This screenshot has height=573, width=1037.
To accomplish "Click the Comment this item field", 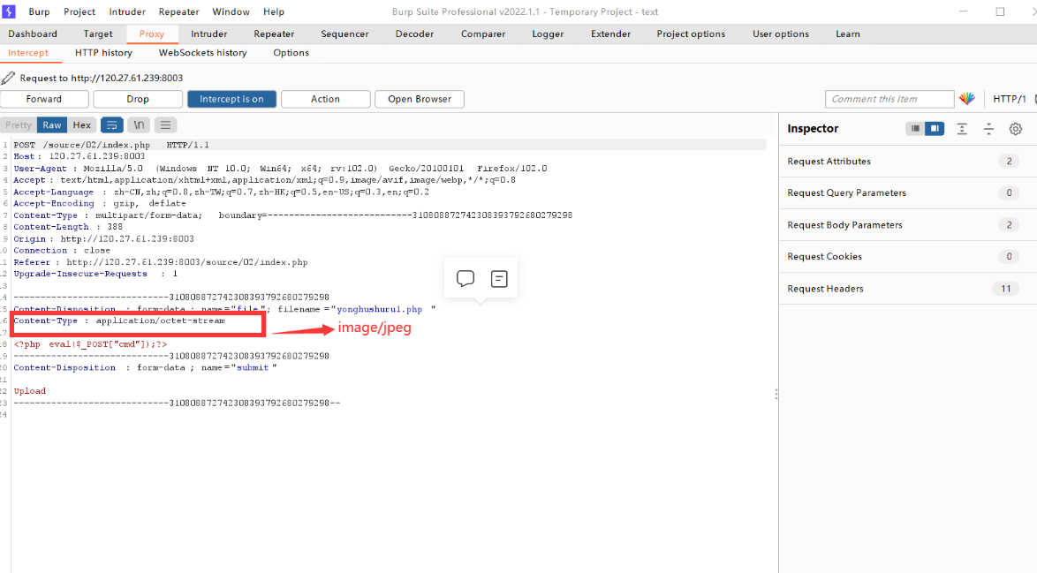I will coord(889,99).
